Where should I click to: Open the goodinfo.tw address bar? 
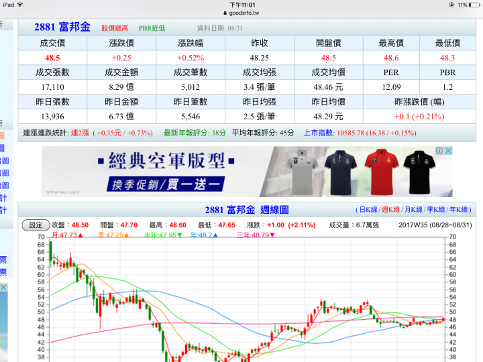[241, 13]
